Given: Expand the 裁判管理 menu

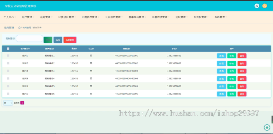Looking at the screenshot, I should pos(46,17).
